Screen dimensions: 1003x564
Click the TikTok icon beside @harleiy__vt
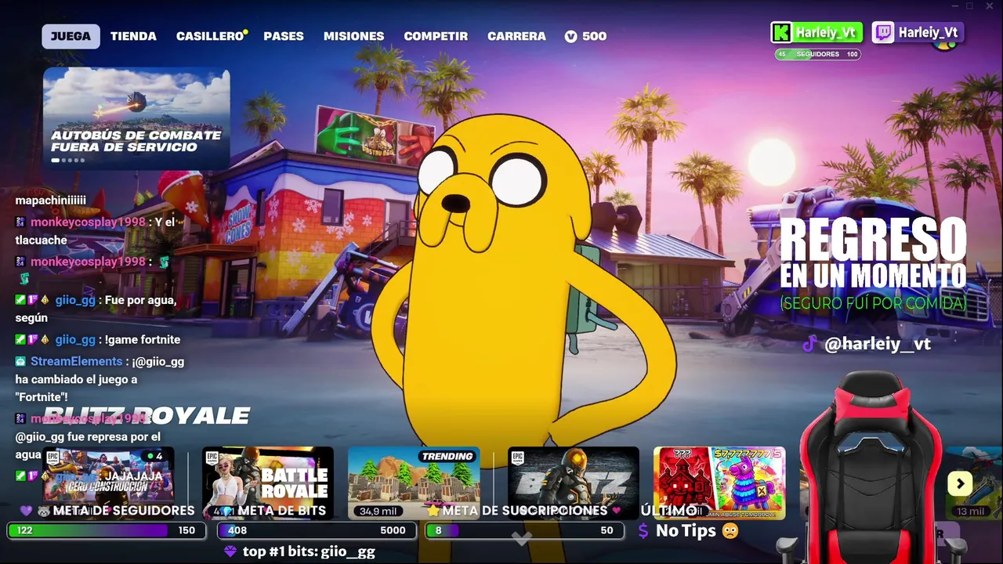tap(810, 343)
